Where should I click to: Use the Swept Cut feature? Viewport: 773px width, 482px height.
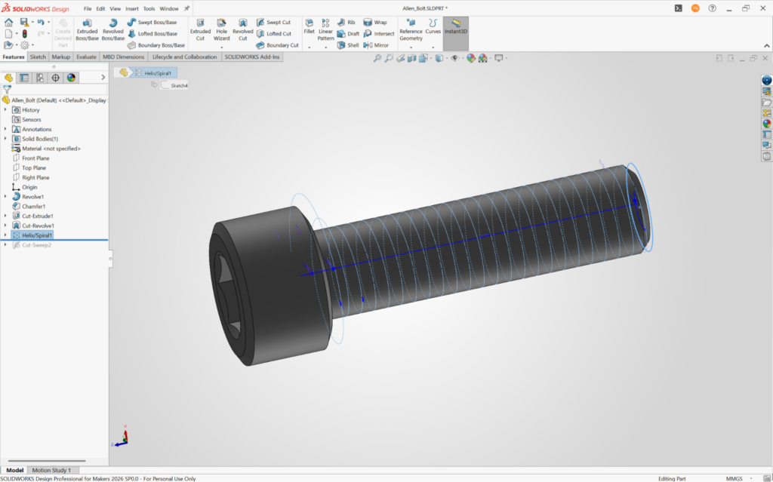(x=273, y=22)
